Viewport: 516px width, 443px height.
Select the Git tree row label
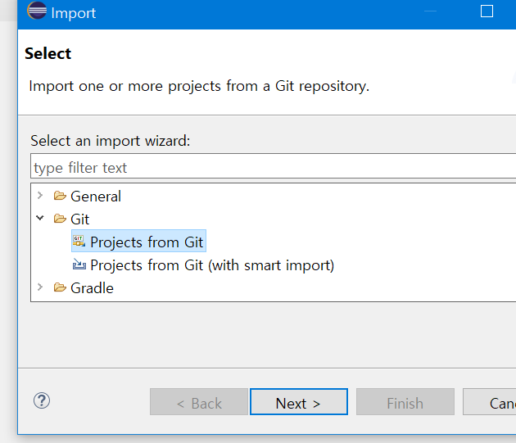[x=80, y=219]
